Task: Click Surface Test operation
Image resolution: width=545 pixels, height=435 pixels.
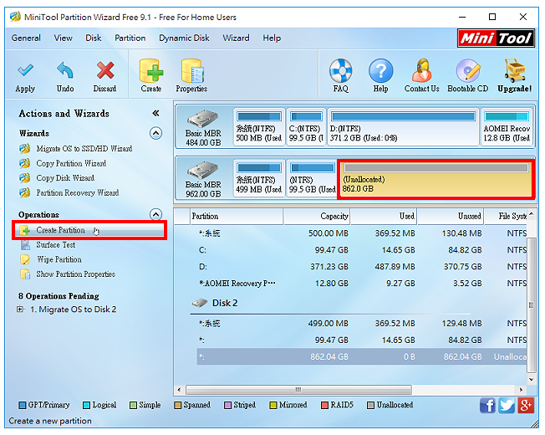Action: pyautogui.click(x=56, y=245)
